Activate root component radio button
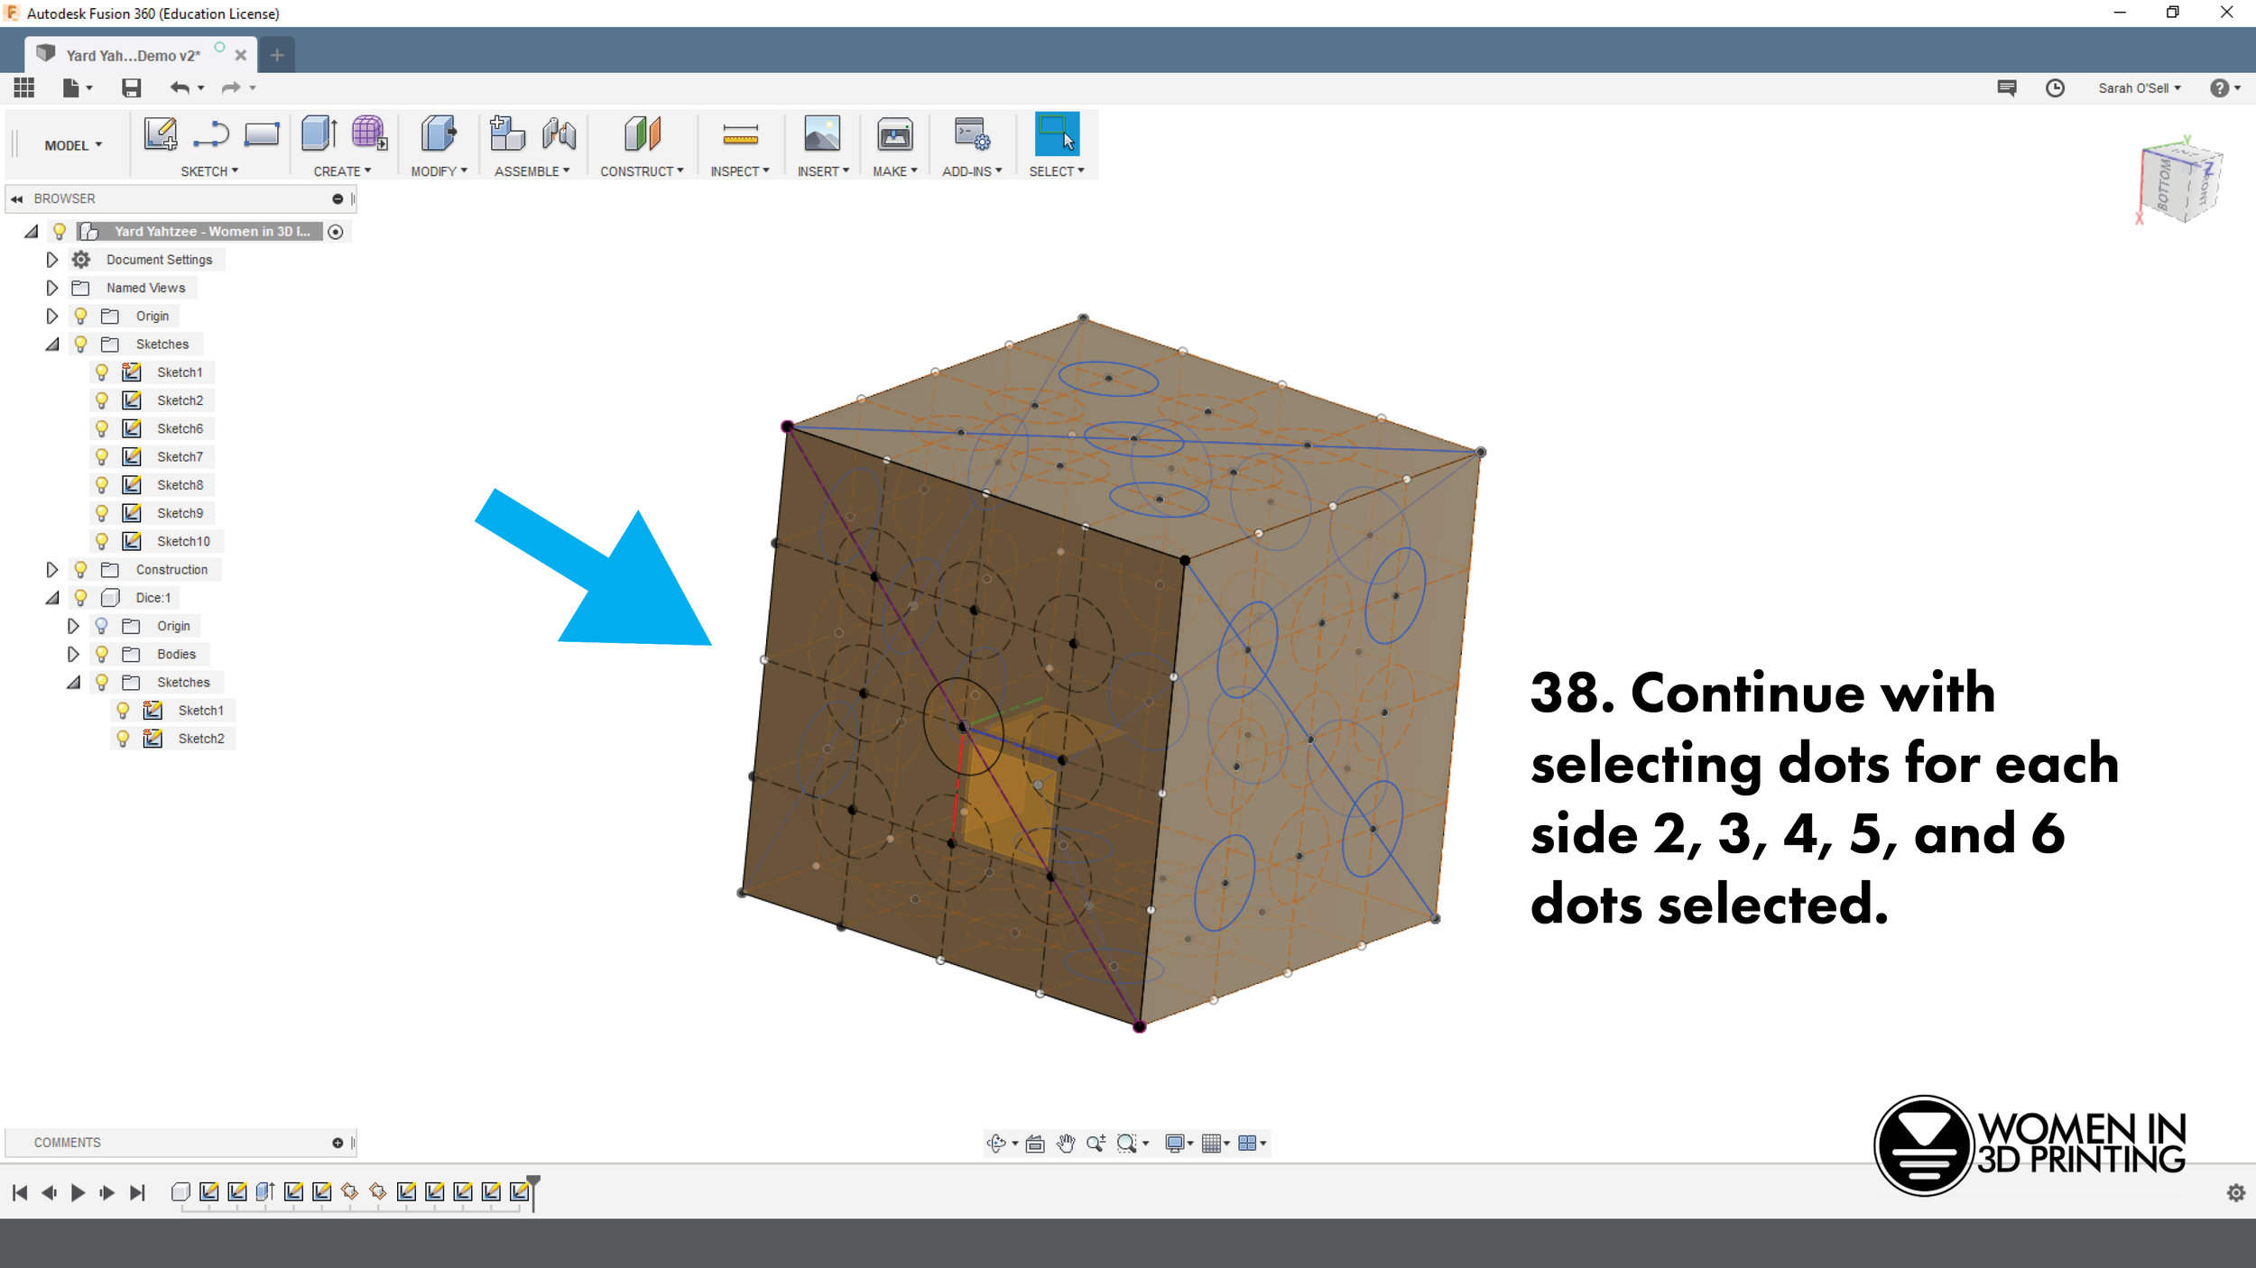Image resolution: width=2256 pixels, height=1268 pixels. [336, 232]
